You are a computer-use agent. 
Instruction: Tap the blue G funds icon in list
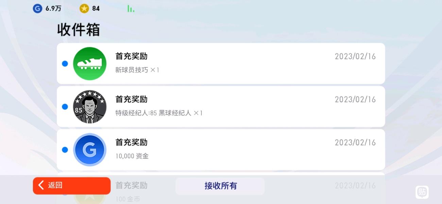click(x=90, y=150)
